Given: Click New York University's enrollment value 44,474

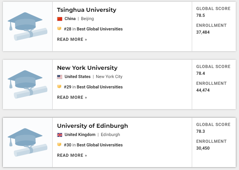Looking at the screenshot, I should pyautogui.click(x=203, y=90).
